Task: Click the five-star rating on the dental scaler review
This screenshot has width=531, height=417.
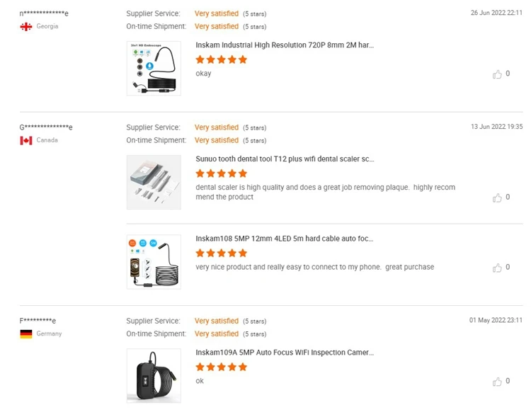Action: tap(222, 173)
